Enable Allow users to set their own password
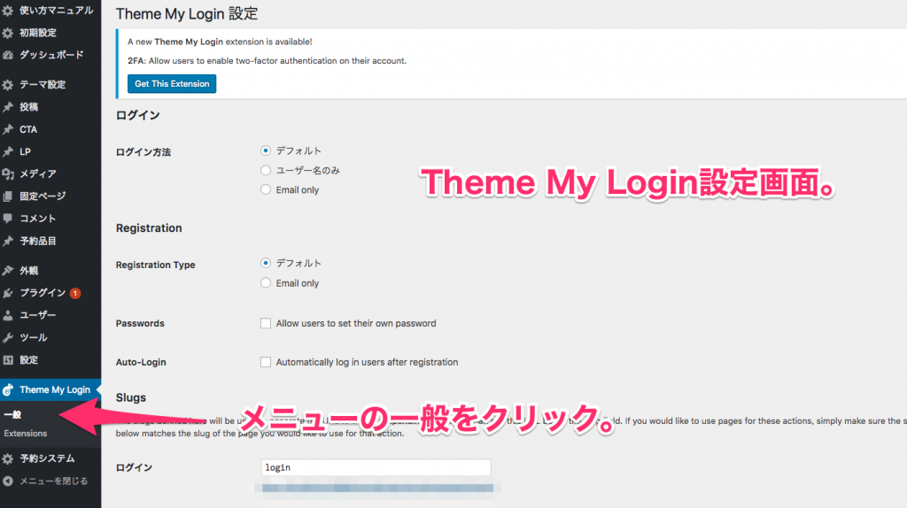907x508 pixels. click(x=266, y=324)
